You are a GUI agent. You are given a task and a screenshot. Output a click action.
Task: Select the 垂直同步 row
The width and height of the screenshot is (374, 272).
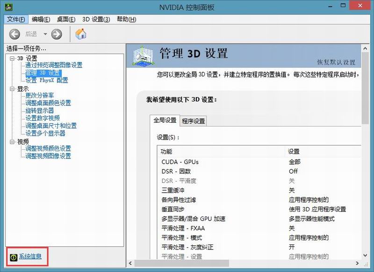point(259,209)
